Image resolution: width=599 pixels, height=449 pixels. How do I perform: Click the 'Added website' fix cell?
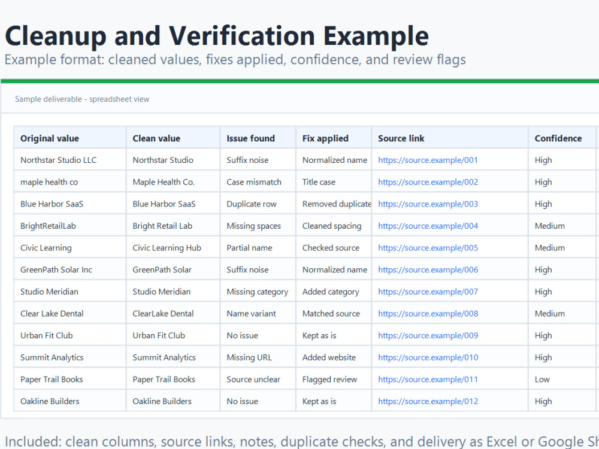pos(334,357)
